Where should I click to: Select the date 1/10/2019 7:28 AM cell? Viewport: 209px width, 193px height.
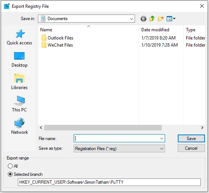[160, 45]
